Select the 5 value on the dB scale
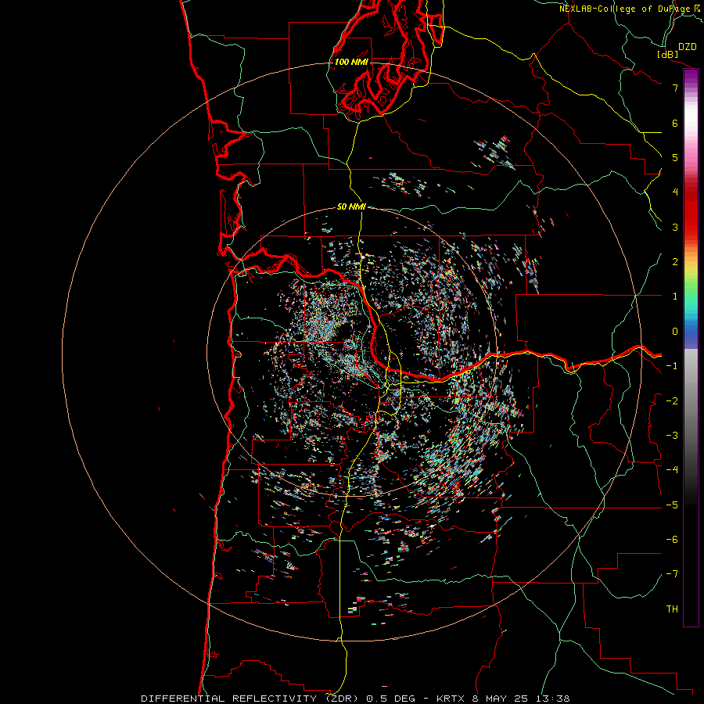Screen dimensions: 704x704 tap(675, 157)
